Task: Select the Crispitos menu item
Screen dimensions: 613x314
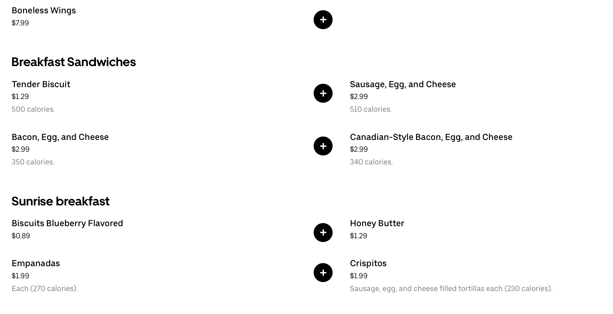Action: click(x=368, y=263)
